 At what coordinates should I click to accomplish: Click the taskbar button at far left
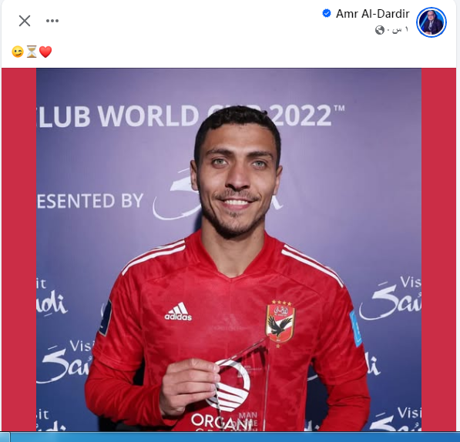pos(5,437)
